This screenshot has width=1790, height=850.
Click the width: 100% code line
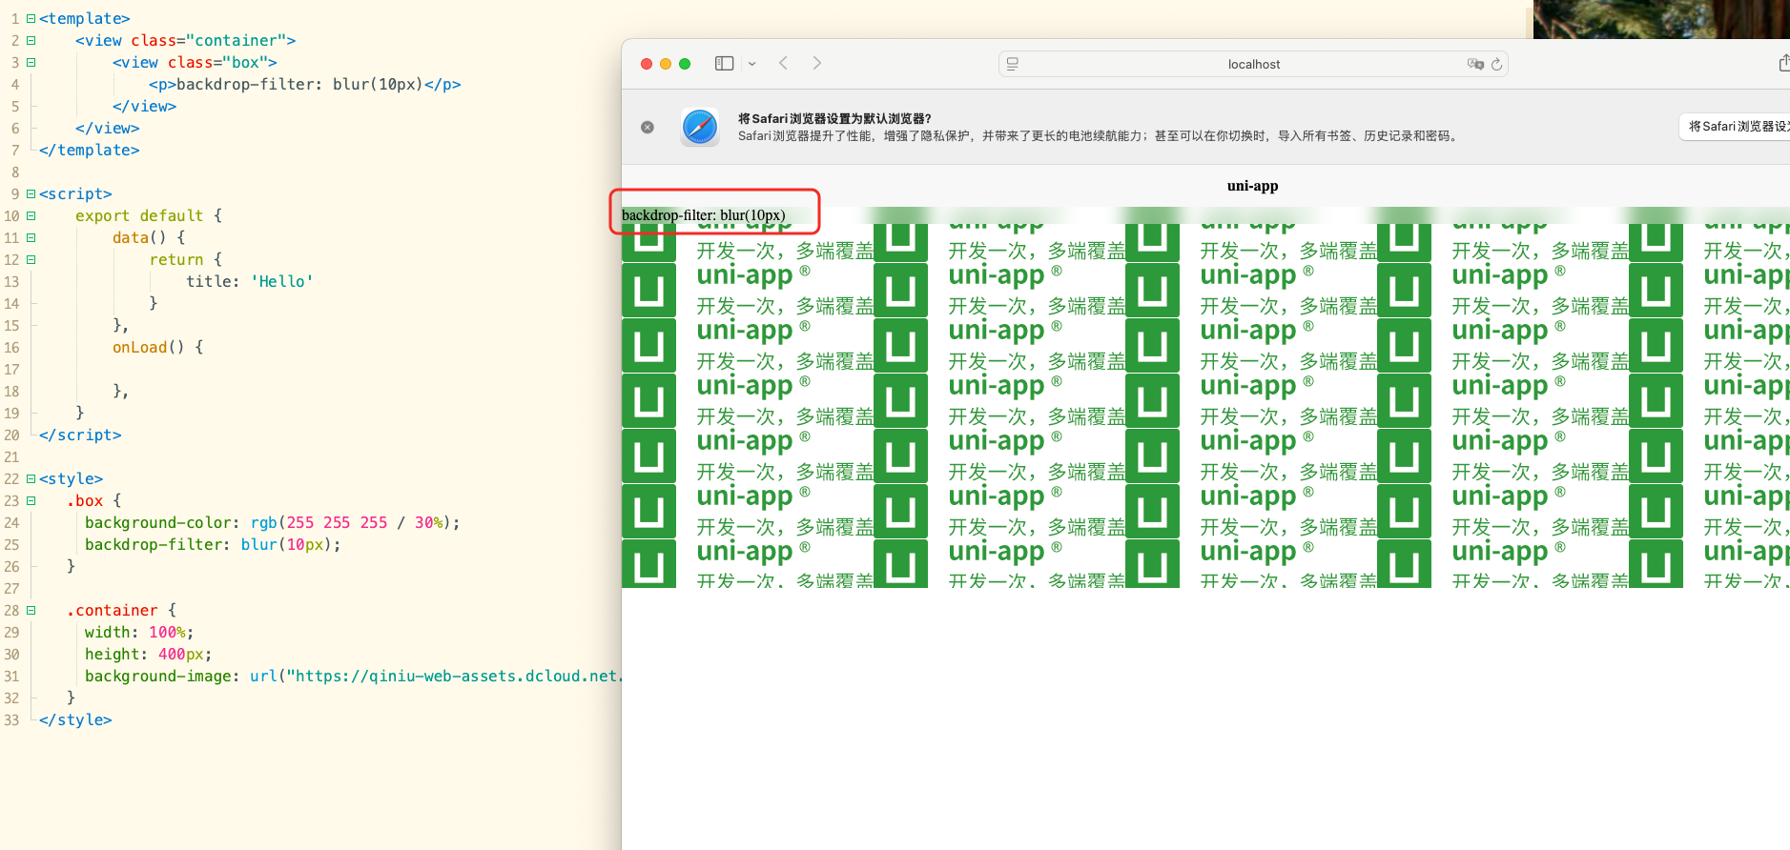click(x=139, y=633)
